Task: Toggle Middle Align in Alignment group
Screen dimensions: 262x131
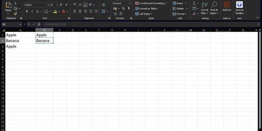Action: (80, 5)
